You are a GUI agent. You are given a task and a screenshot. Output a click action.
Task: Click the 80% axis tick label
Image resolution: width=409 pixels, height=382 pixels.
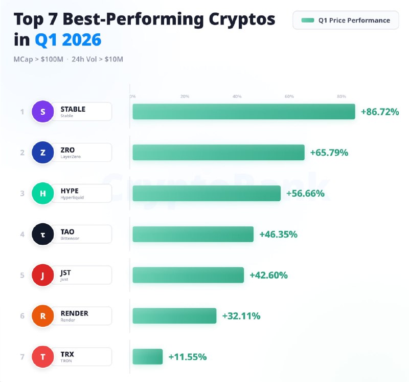[341, 96]
